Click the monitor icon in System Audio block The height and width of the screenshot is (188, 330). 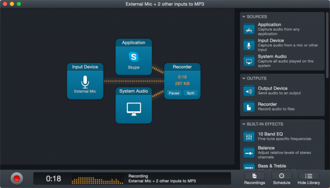[134, 109]
